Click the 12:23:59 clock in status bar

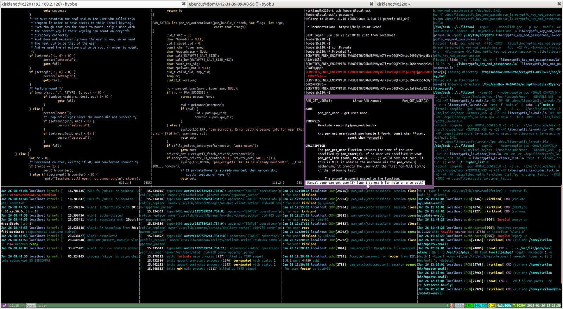(553, 305)
